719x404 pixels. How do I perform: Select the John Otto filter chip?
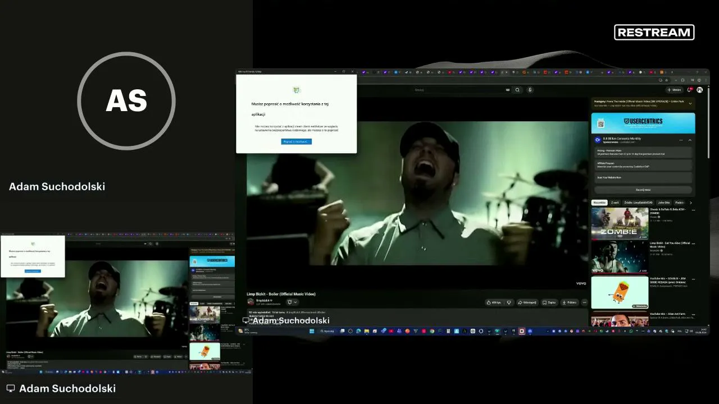pyautogui.click(x=664, y=203)
